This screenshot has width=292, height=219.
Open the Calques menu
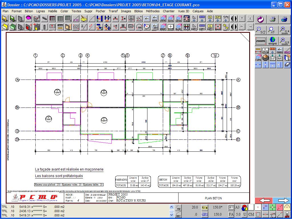[198, 11]
